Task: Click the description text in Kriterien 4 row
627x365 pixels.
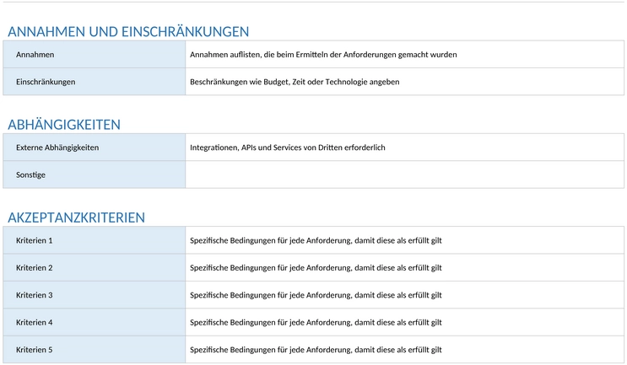Action: point(316,322)
